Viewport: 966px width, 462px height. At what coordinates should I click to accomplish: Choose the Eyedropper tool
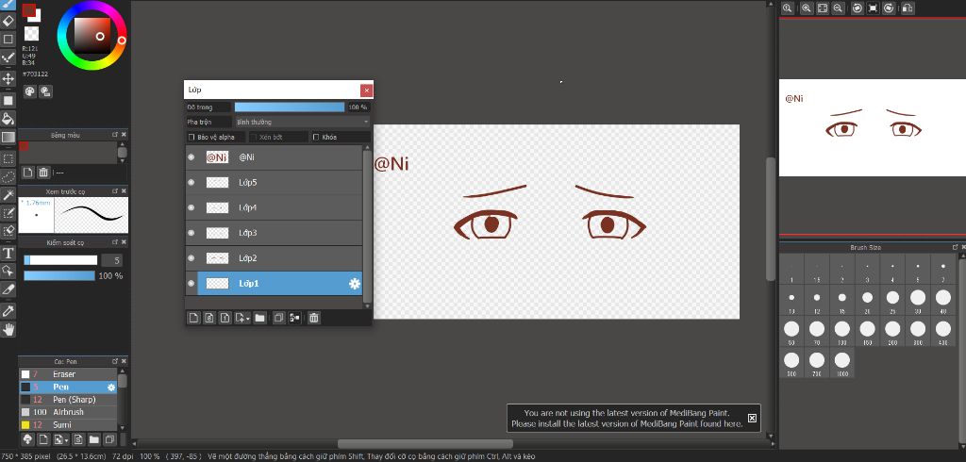pos(8,310)
